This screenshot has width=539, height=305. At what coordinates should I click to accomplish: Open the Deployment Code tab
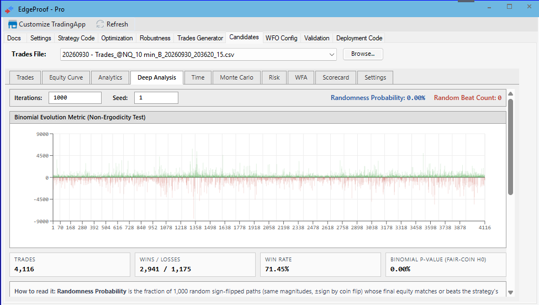pos(359,38)
